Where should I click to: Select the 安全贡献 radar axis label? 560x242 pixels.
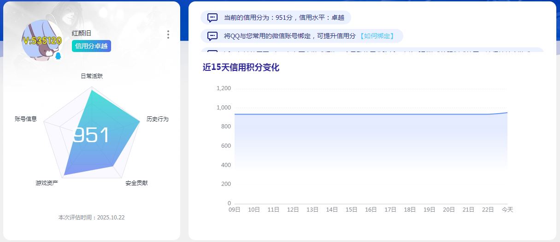(x=137, y=183)
